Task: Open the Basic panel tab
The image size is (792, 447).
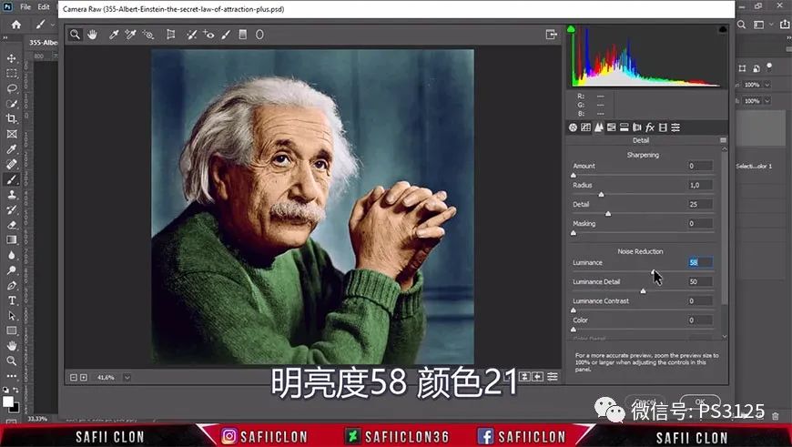Action: click(x=573, y=127)
